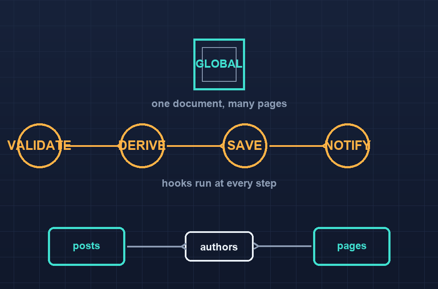The height and width of the screenshot is (289, 438).
Task: Select the SAVE circle step
Action: (x=245, y=146)
